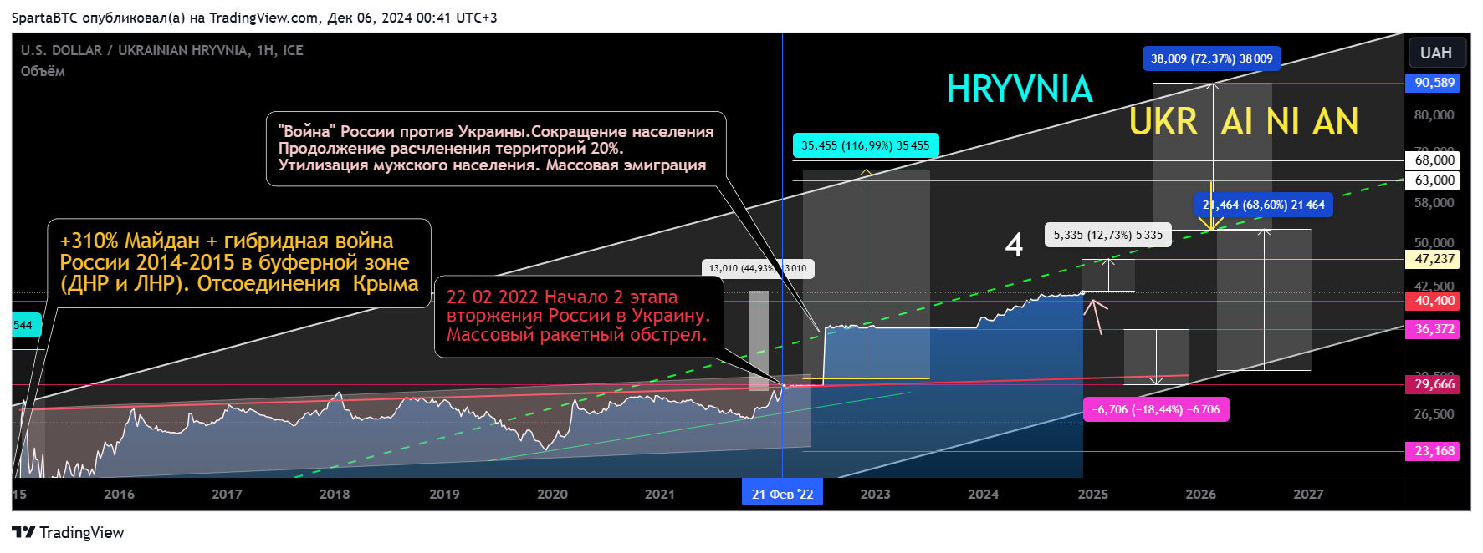1483x553 pixels.
Task: Select the red 22 02 2022 invasion callout
Action: click(578, 317)
